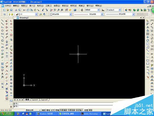Select the Array modify tool

pos(148,34)
